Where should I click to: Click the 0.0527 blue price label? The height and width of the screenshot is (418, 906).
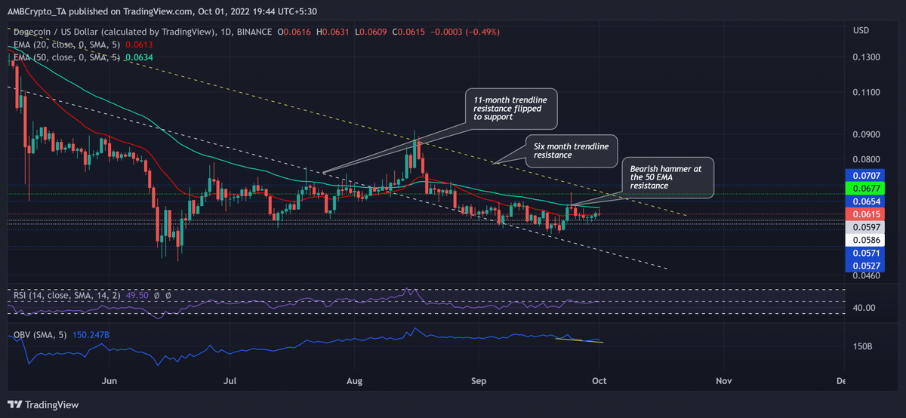pyautogui.click(x=864, y=266)
